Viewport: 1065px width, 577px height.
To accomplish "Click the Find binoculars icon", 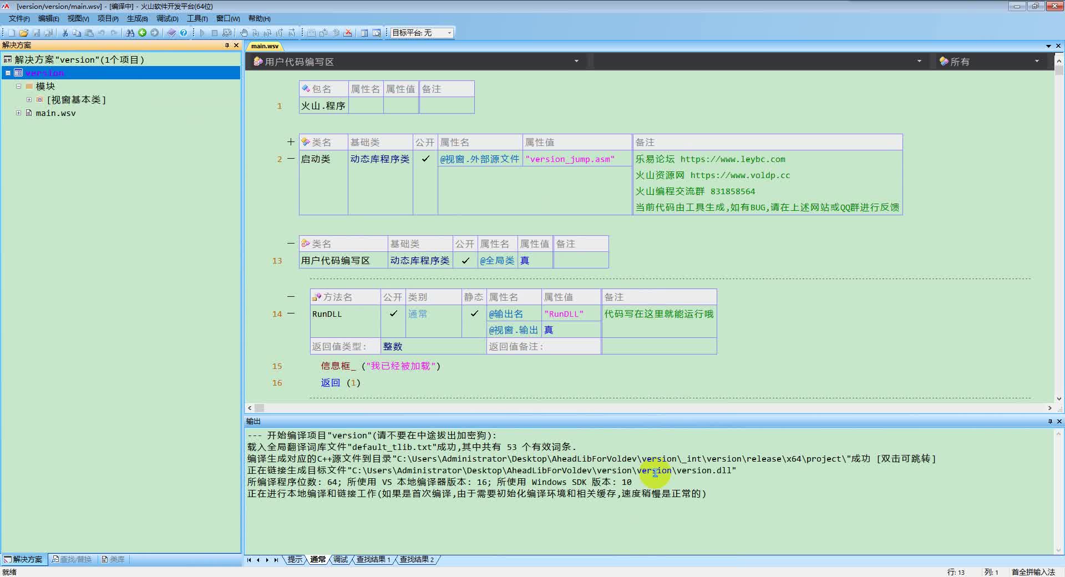I will point(130,33).
